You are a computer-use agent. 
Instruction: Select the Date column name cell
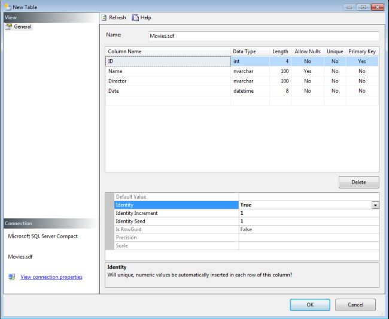168,91
